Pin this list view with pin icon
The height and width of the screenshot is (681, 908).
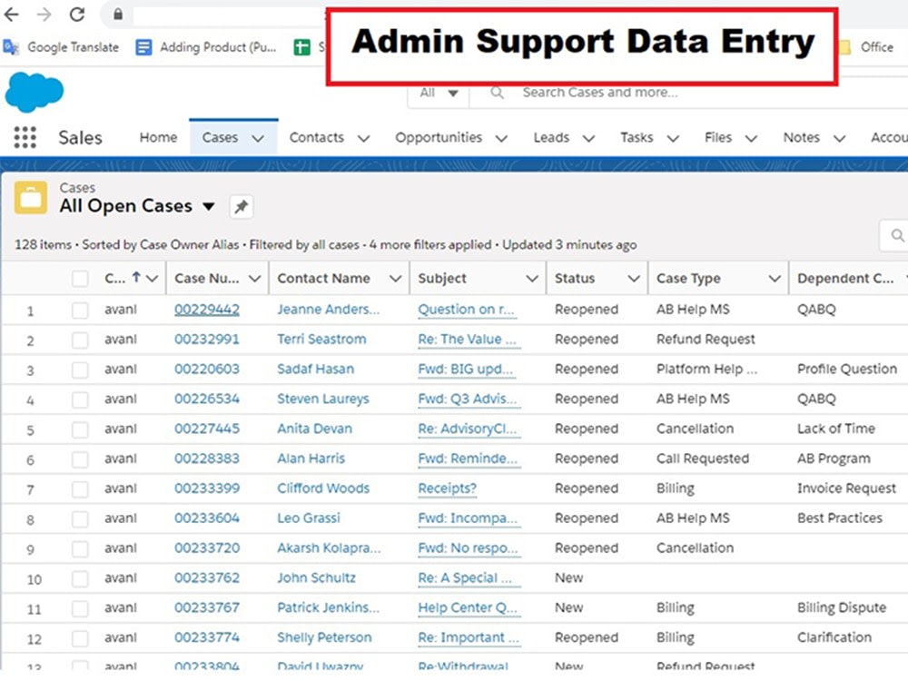pyautogui.click(x=242, y=206)
